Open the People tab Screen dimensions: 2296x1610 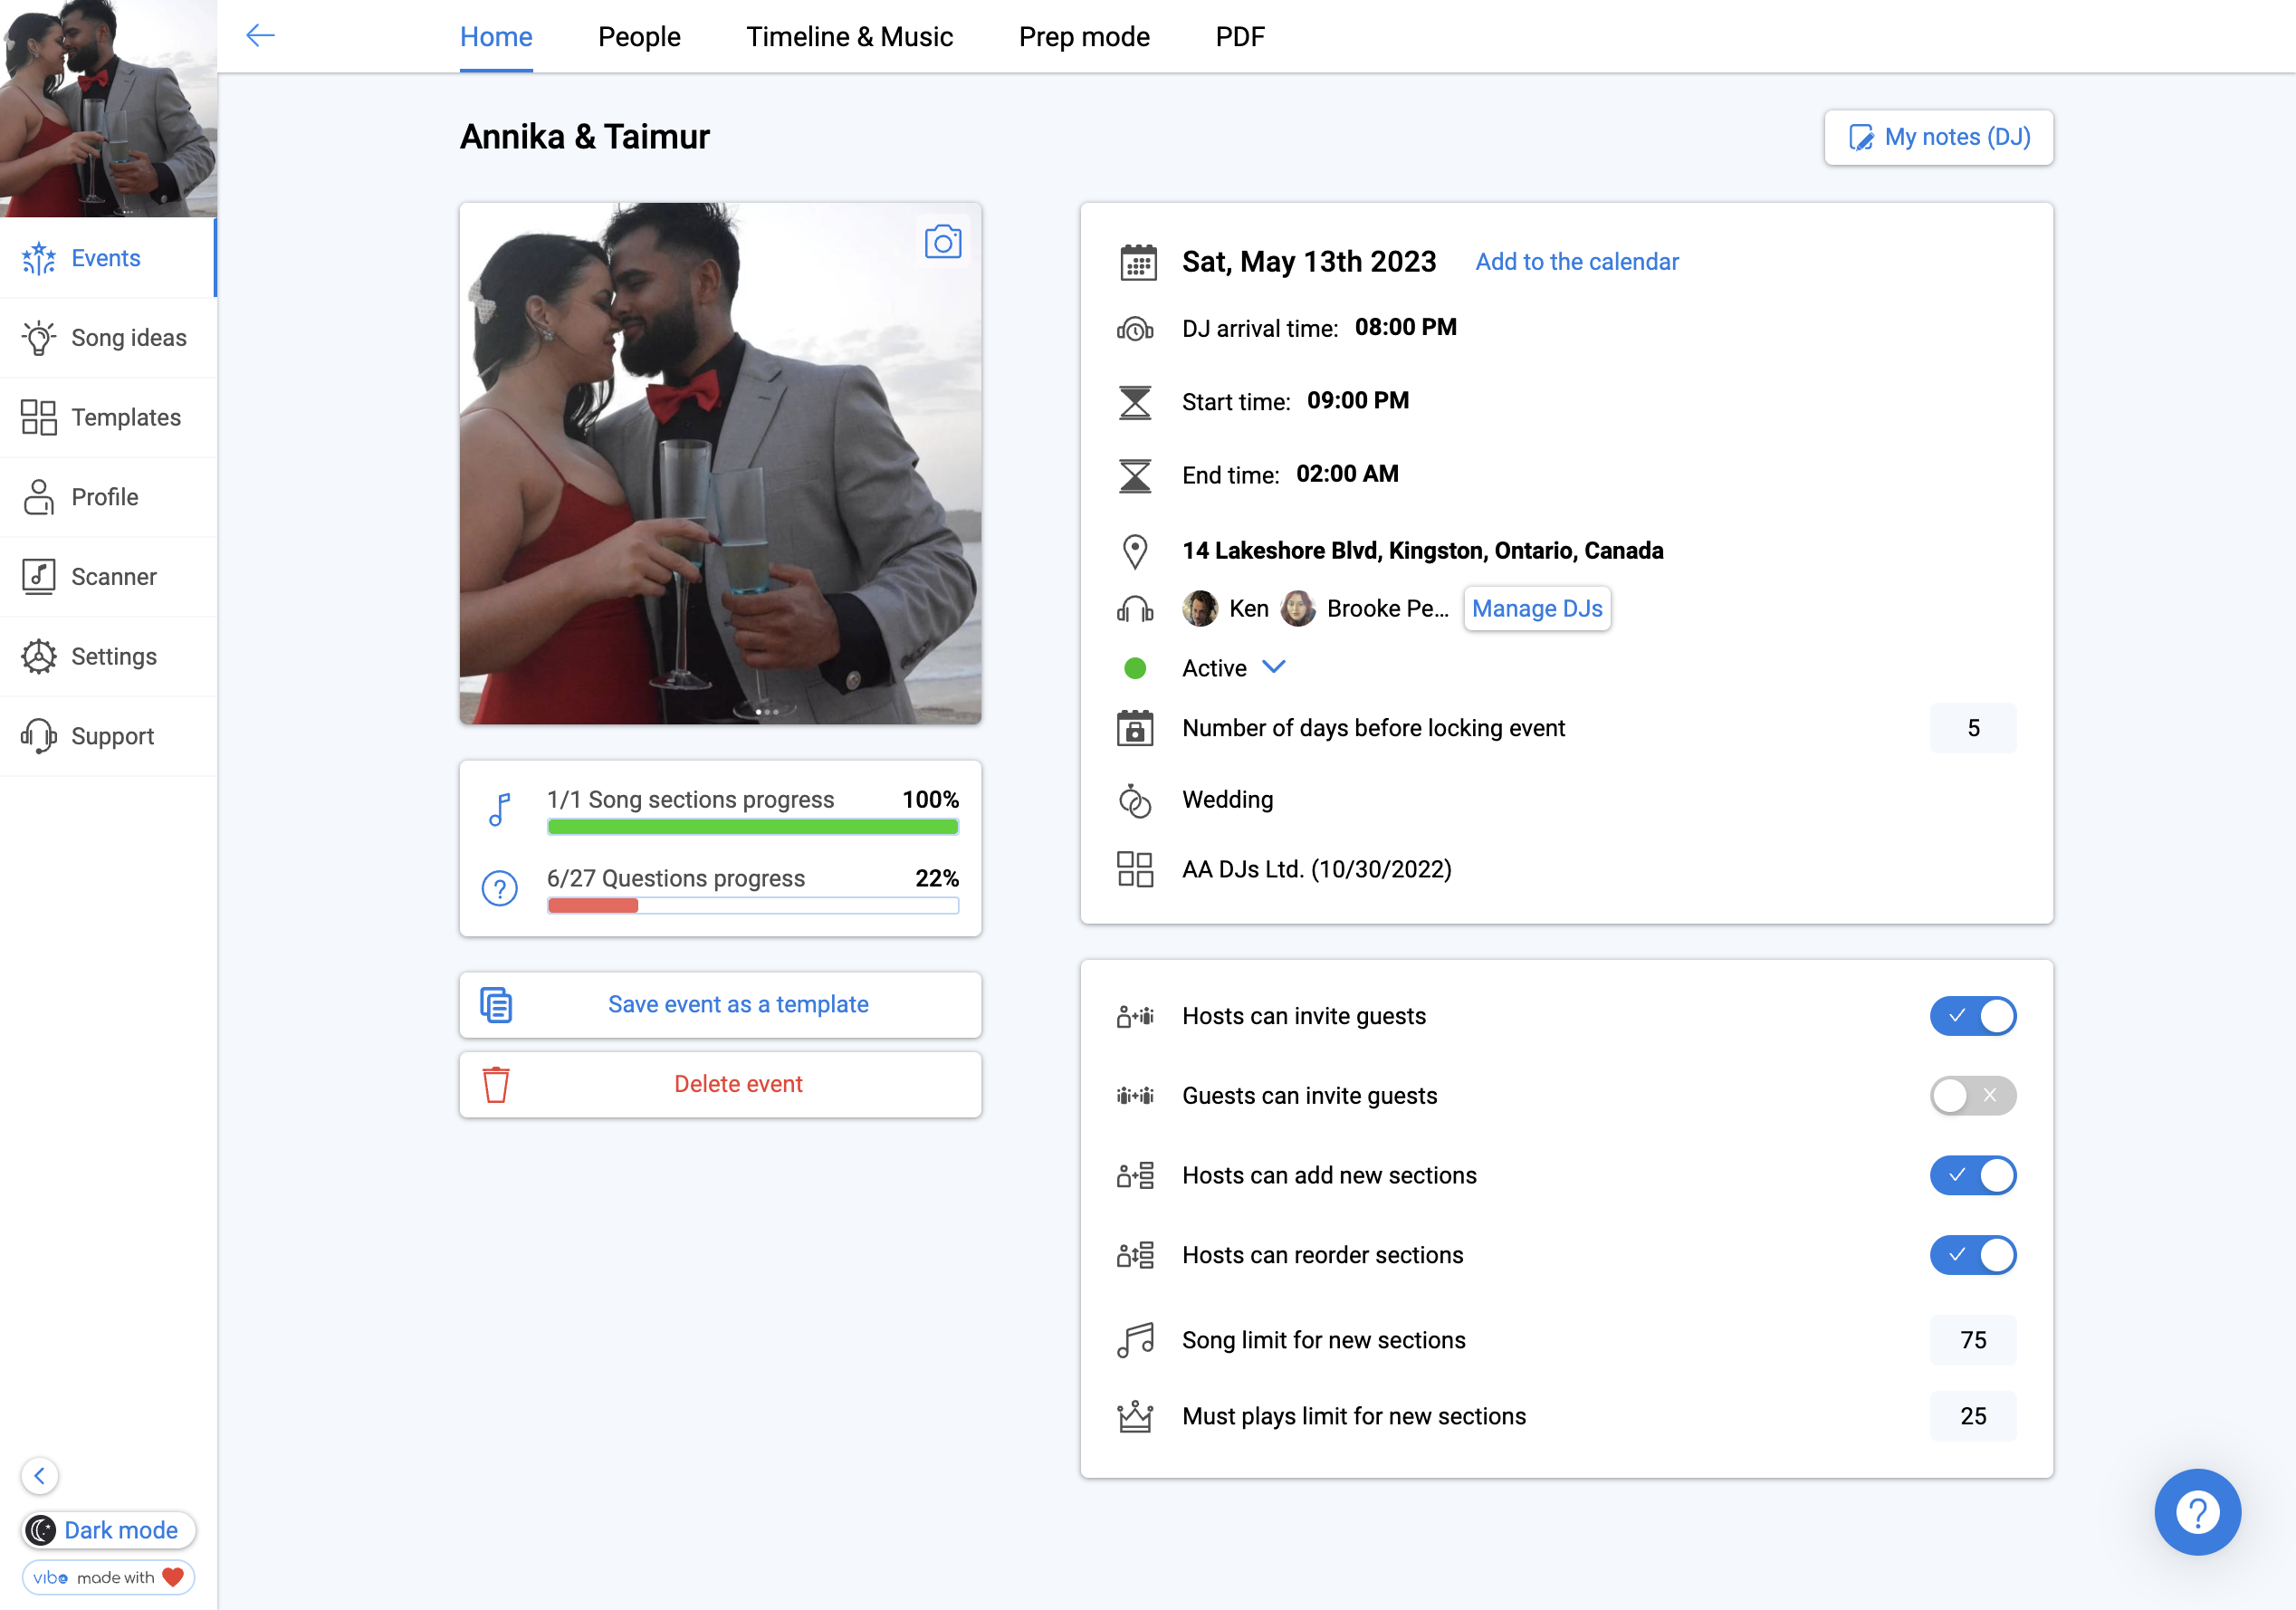[x=639, y=37]
